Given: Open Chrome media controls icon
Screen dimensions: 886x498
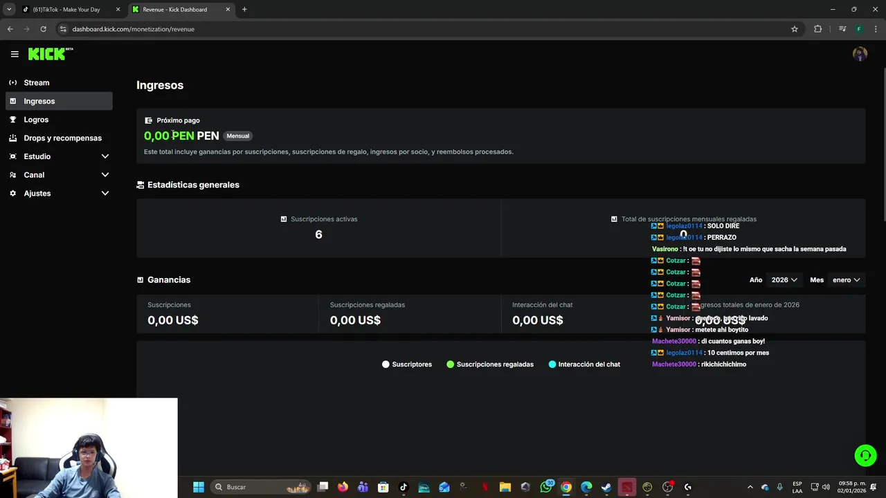Looking at the screenshot, I should point(842,29).
